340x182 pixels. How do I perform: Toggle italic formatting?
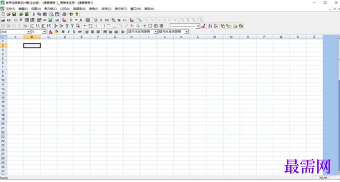(69, 32)
